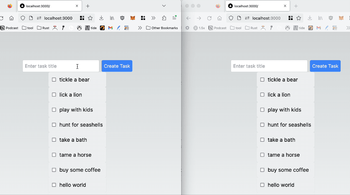Click the feather bookmark icon in left window
350x195 pixels.
tap(119, 28)
